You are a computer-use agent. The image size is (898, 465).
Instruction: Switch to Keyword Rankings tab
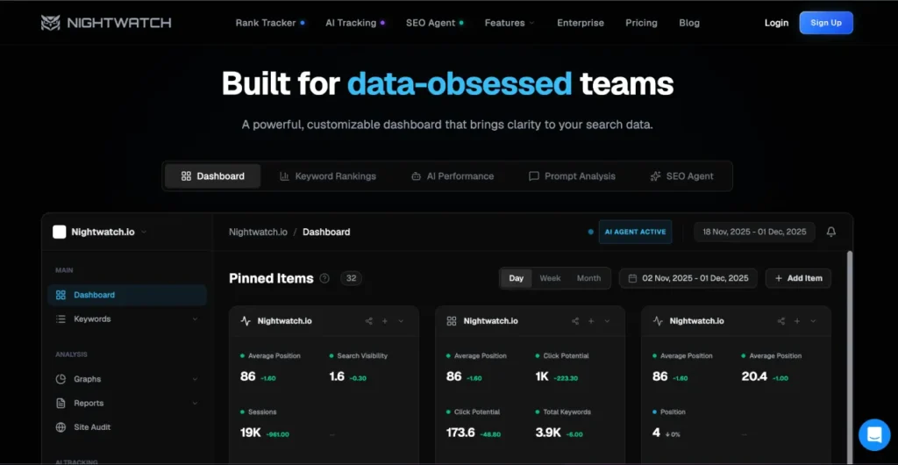328,176
